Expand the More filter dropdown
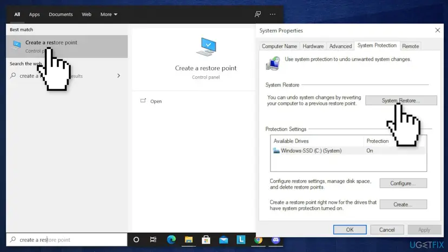 click(109, 14)
